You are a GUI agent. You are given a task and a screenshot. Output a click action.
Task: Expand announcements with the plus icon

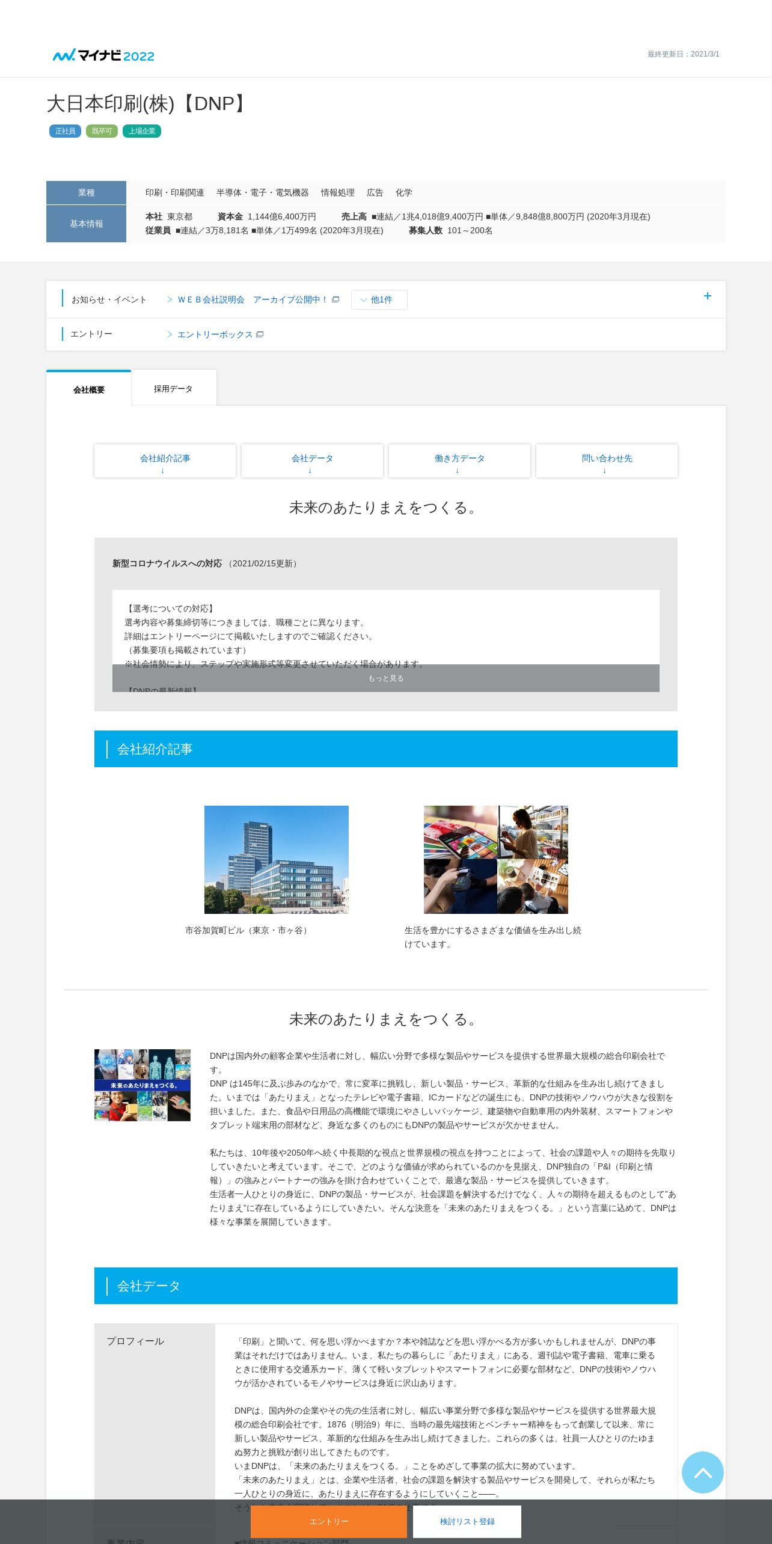click(707, 296)
